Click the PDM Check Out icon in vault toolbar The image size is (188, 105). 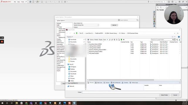coord(110,40)
